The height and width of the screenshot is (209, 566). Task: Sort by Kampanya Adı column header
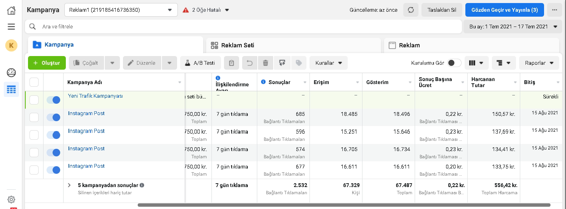124,82
